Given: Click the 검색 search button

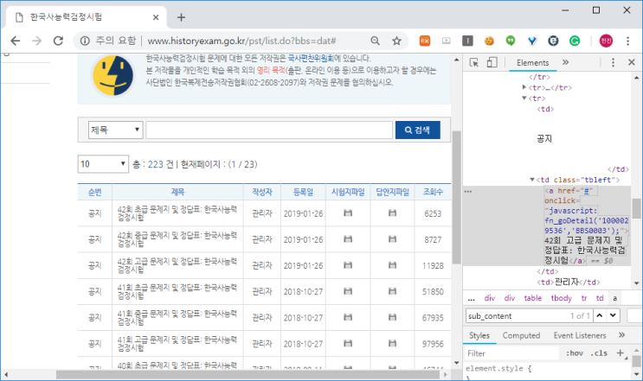Looking at the screenshot, I should click(417, 130).
